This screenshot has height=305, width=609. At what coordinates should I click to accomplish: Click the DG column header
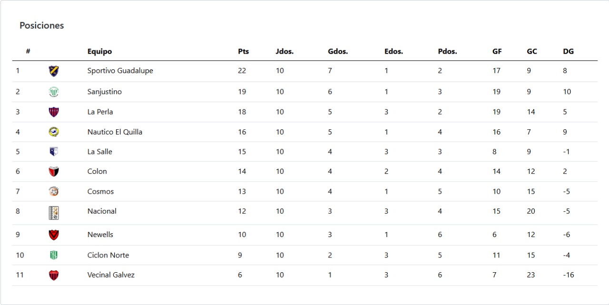tap(568, 51)
